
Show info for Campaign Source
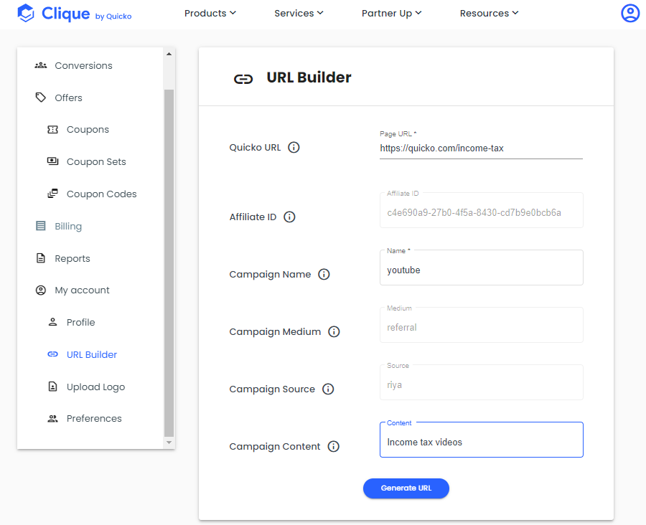point(328,389)
